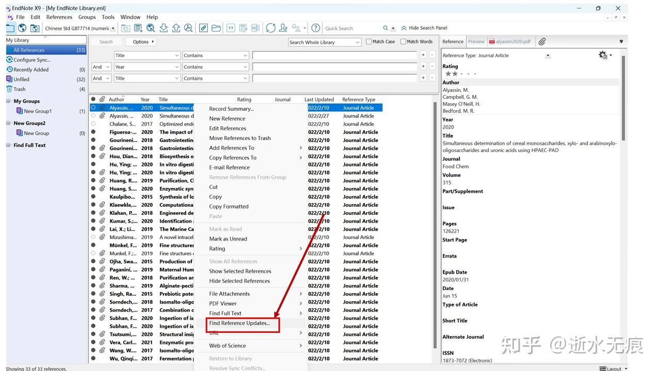This screenshot has height=371, width=660.
Task: Click the Search button
Action: click(106, 42)
